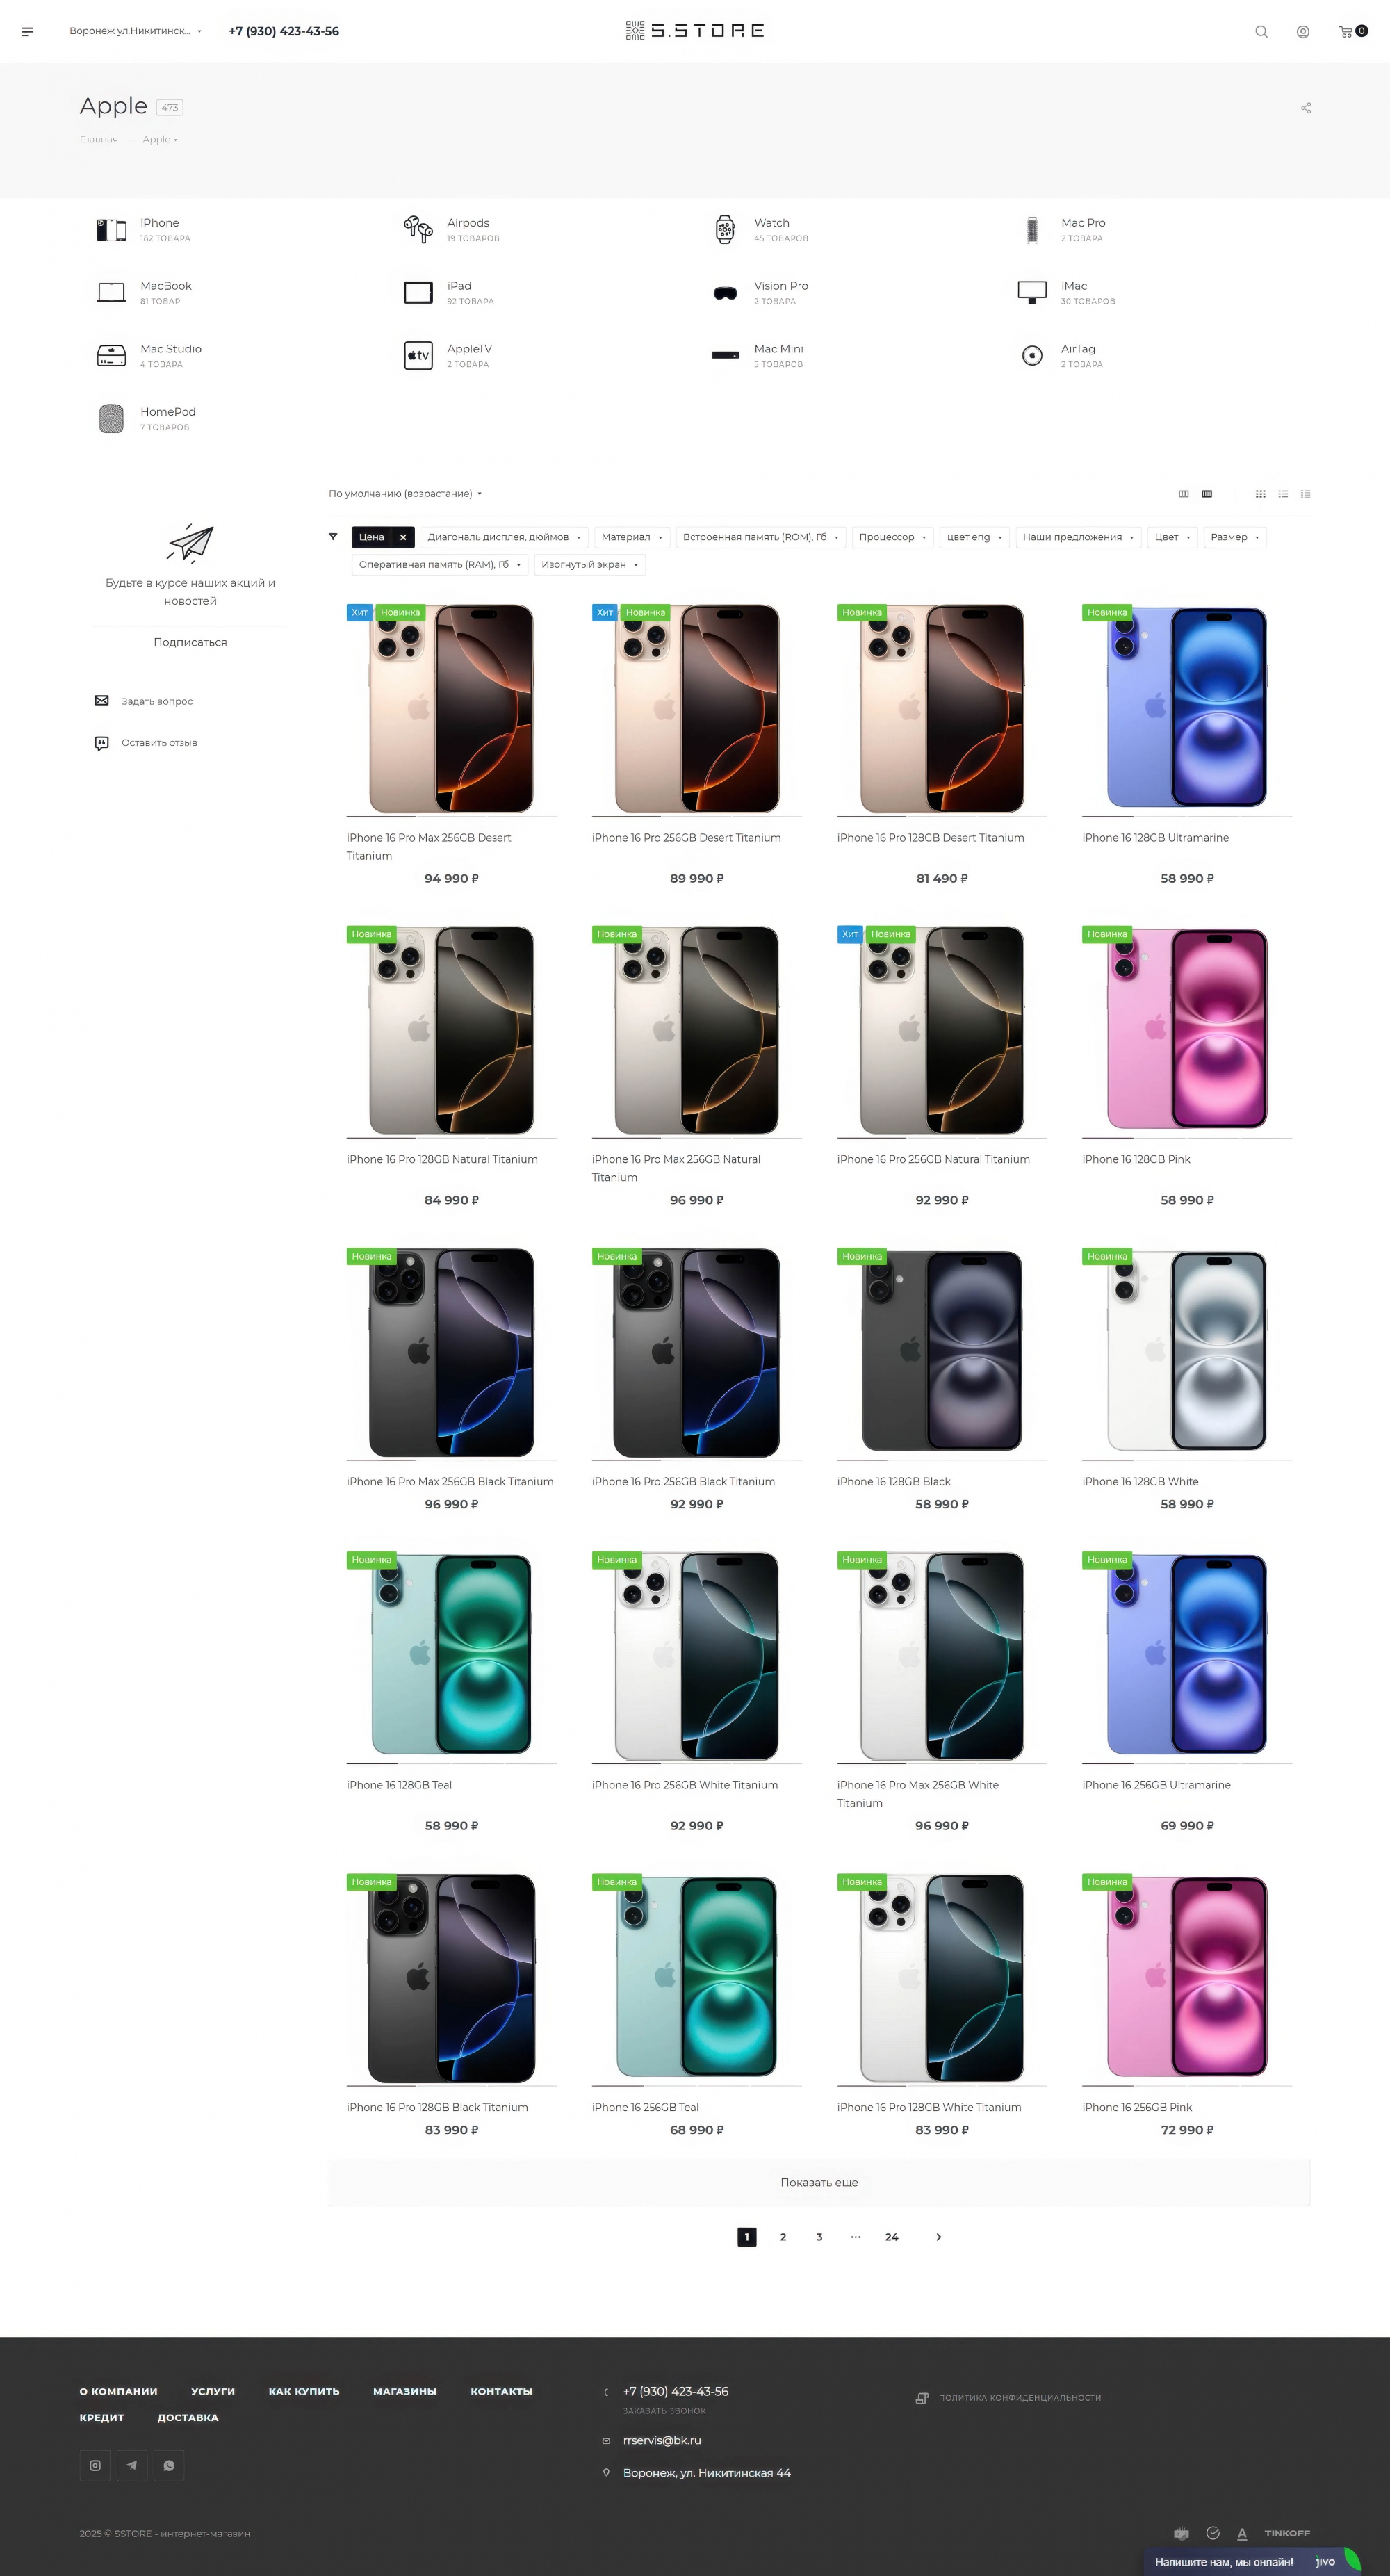The image size is (1390, 2576).
Task: Switch to compact table view
Action: pos(1305,494)
